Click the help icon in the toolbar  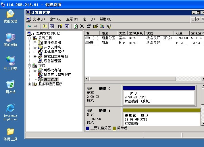[x=60, y=26]
